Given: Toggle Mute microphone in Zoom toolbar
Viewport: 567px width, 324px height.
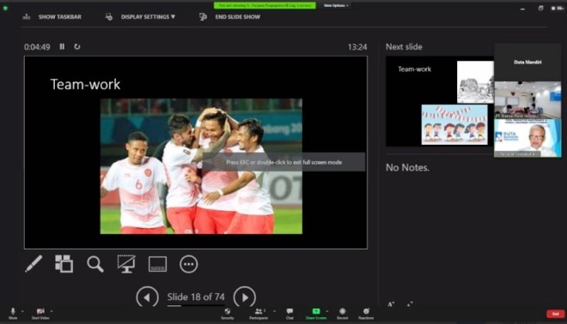Looking at the screenshot, I should click(13, 313).
